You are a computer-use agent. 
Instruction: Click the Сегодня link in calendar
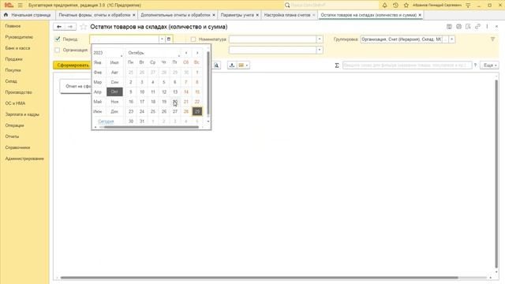coord(106,121)
